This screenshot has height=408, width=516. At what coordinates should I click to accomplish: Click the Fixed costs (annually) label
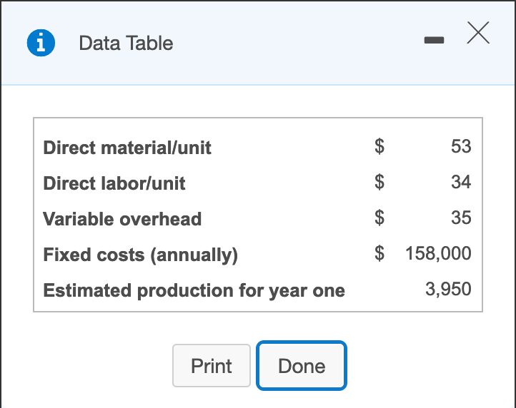tap(140, 255)
